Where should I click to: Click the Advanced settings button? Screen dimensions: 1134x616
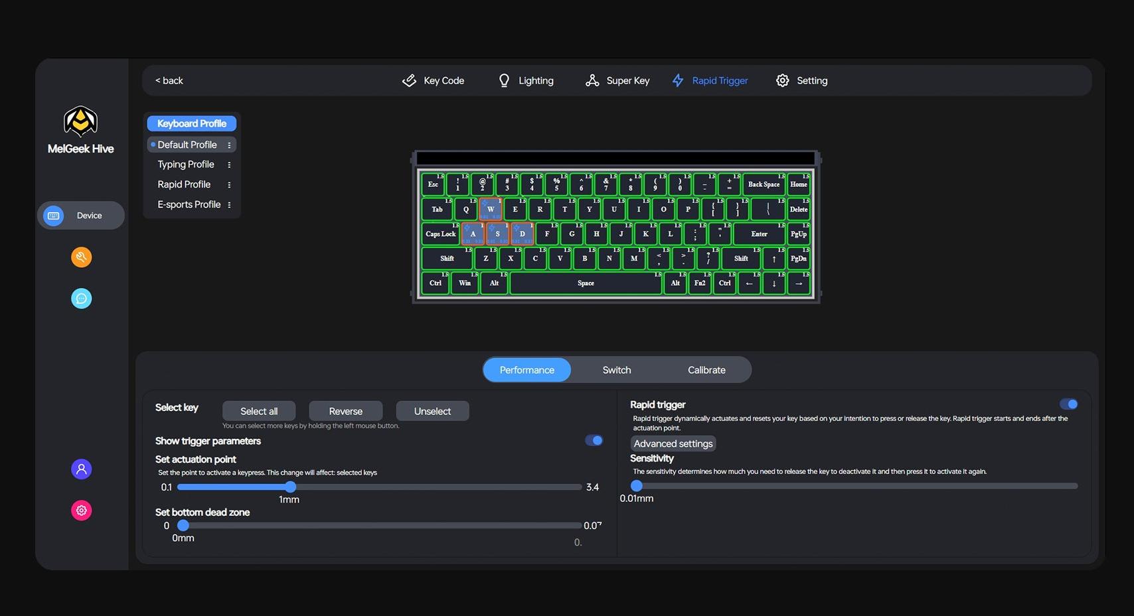click(x=673, y=444)
